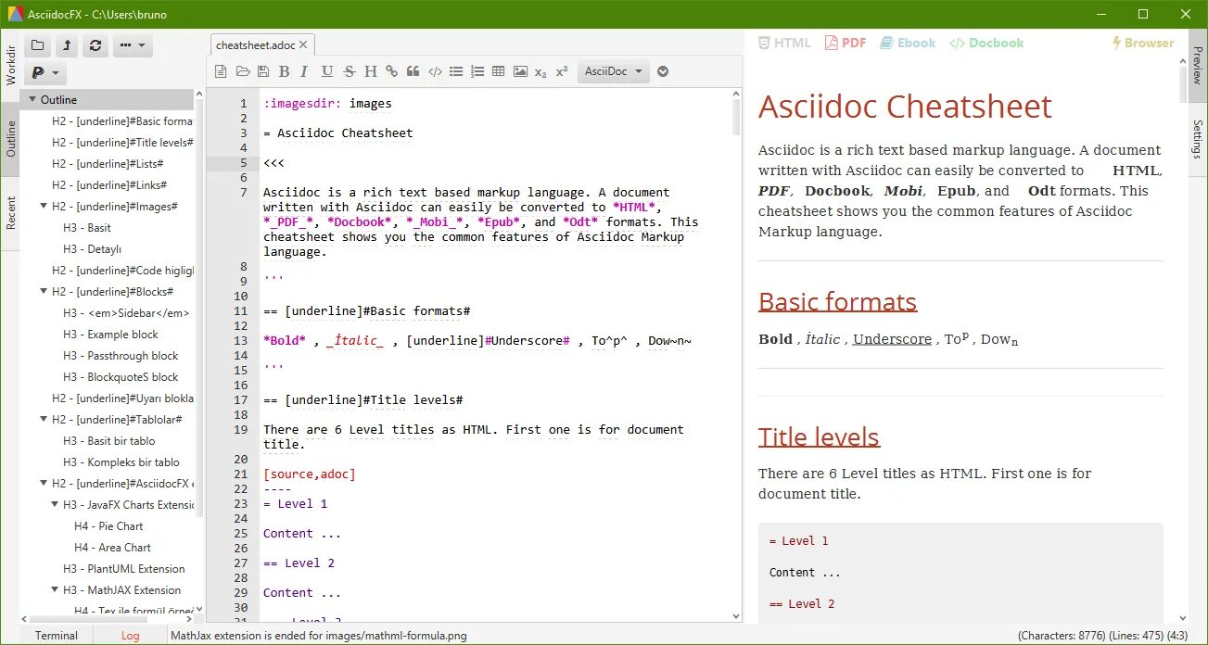The width and height of the screenshot is (1208, 645).
Task: Select outline item PlantUML Extension
Action: click(124, 569)
